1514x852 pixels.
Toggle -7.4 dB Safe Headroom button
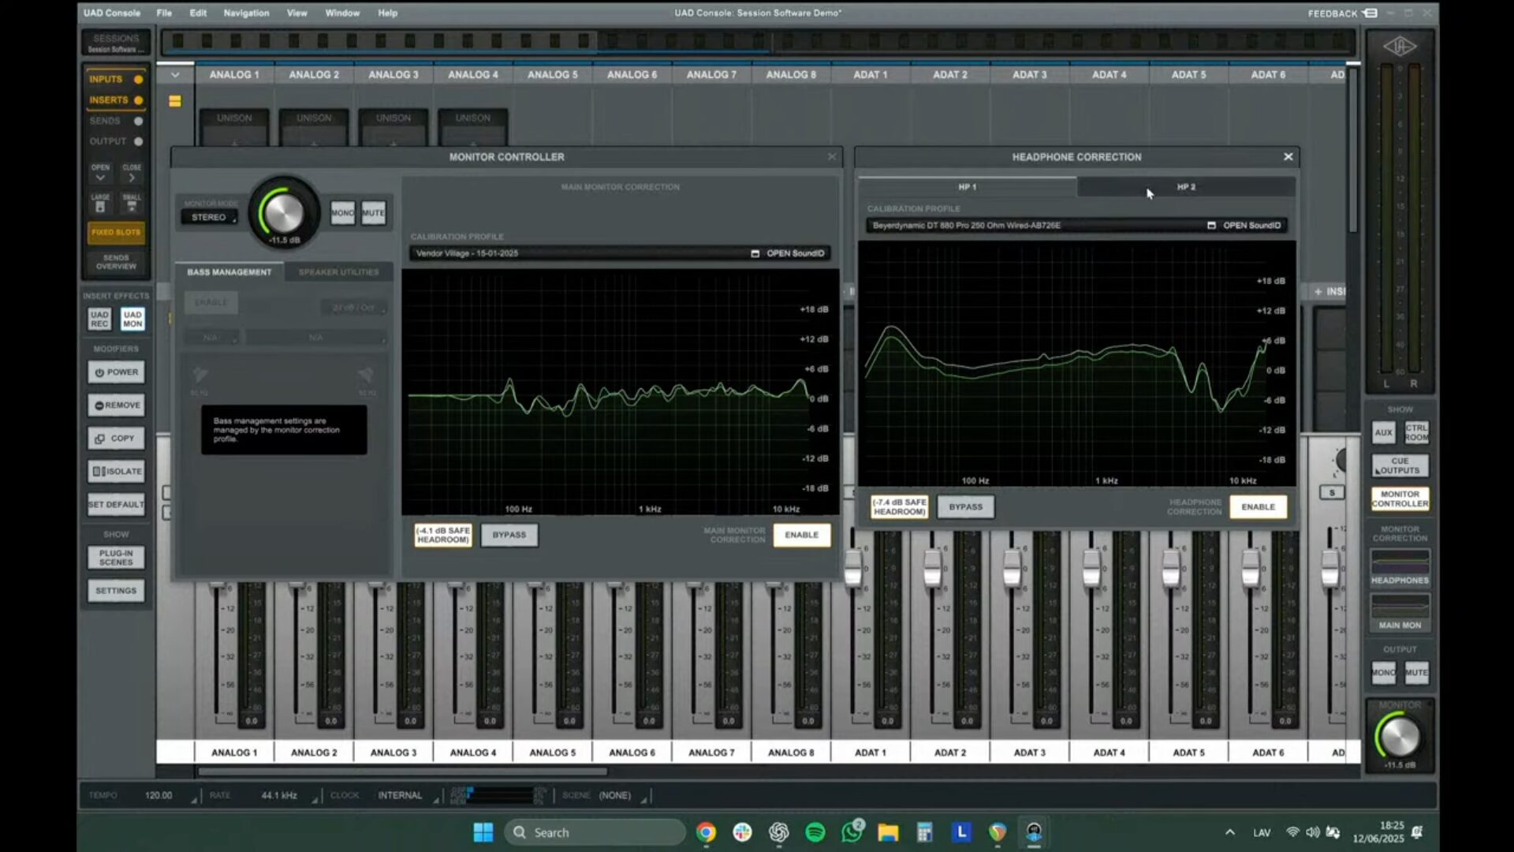(900, 507)
